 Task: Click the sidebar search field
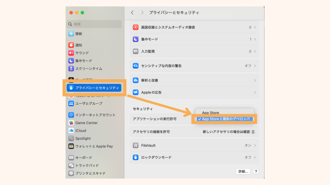pos(93,24)
